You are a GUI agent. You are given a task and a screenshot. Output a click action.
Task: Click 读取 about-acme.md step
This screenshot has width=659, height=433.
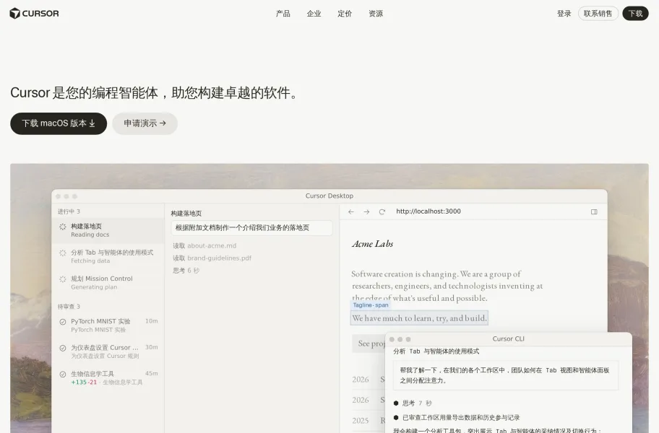pos(204,246)
